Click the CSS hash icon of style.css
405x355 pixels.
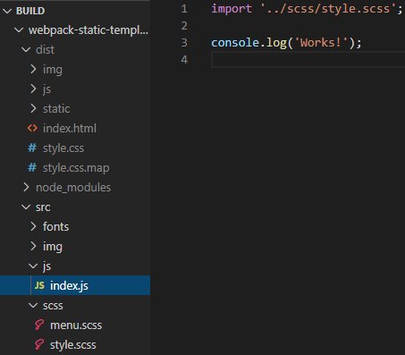pyautogui.click(x=32, y=148)
